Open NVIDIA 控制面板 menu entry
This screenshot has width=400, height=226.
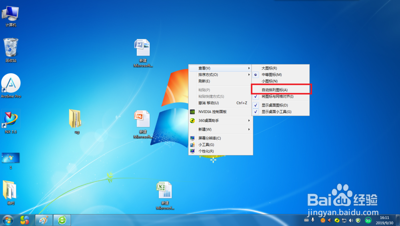pos(221,112)
